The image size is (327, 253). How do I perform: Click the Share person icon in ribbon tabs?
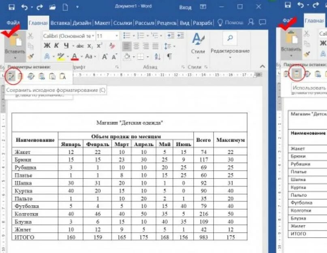[251, 22]
